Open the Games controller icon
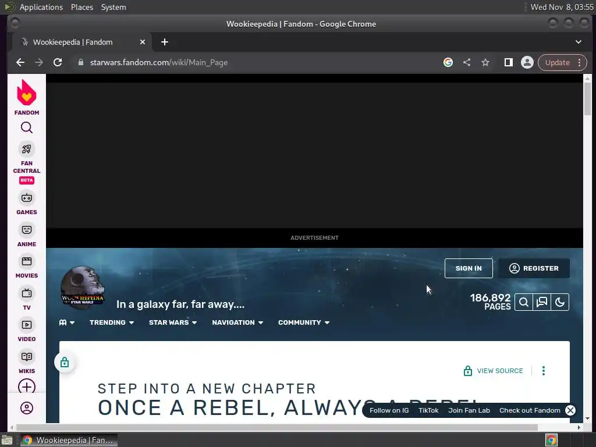This screenshot has width=596, height=447. 27,198
